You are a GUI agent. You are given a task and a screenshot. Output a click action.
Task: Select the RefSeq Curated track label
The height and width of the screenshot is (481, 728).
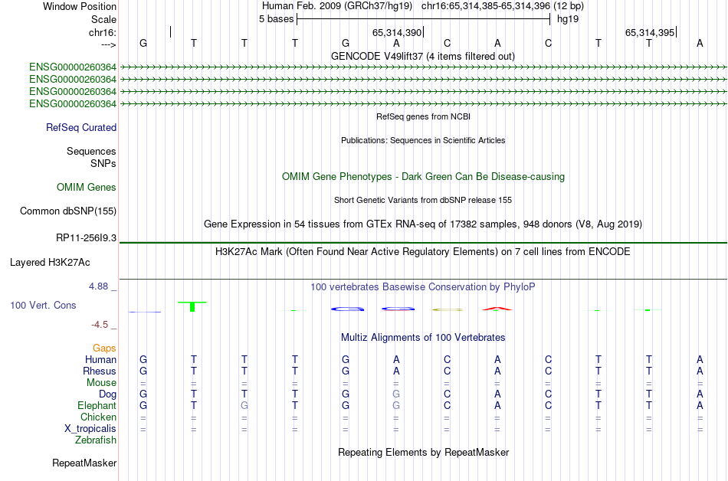[81, 128]
